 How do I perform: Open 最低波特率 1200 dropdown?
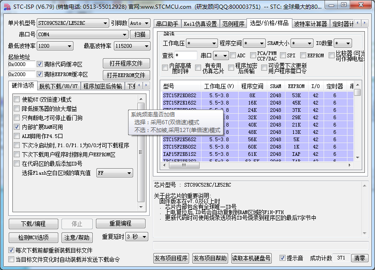(x=55, y=46)
